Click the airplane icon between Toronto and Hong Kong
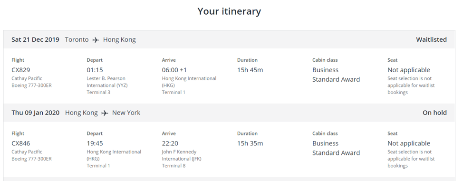 click(x=96, y=40)
